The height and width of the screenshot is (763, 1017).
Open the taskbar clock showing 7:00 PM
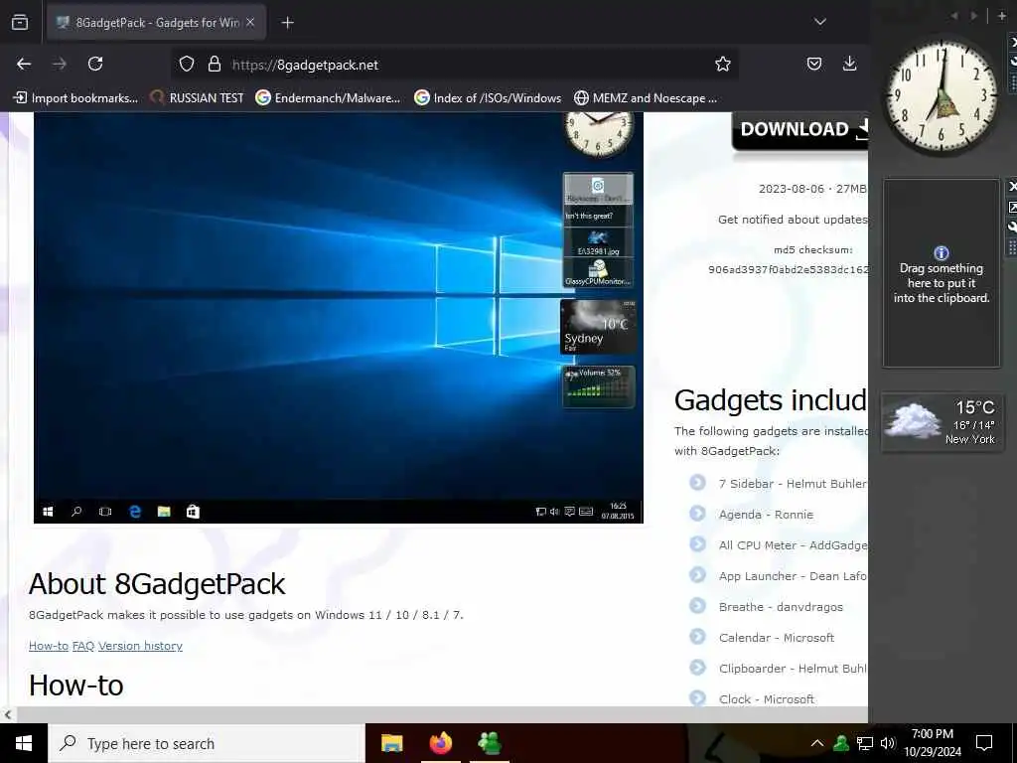tap(932, 743)
